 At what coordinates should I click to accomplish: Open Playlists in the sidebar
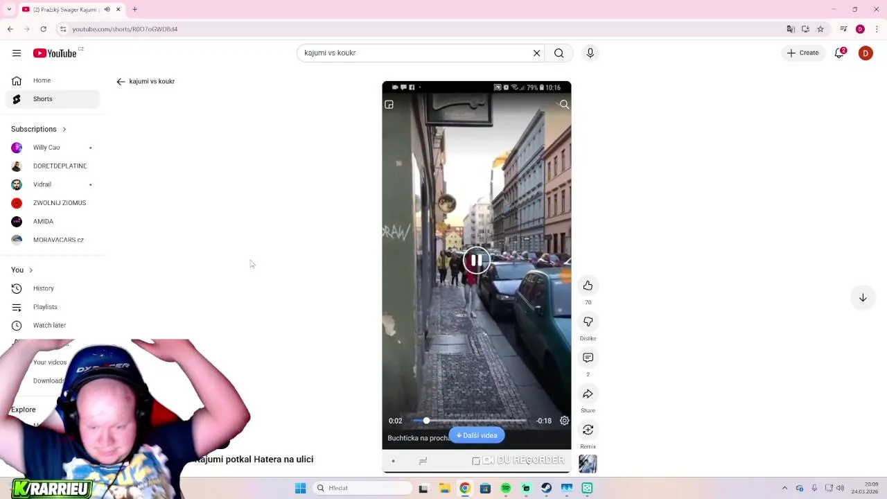[x=53, y=307]
